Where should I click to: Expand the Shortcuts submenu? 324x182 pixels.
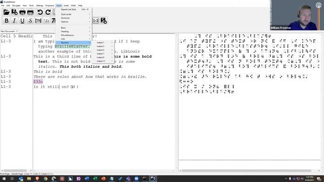[74, 18]
